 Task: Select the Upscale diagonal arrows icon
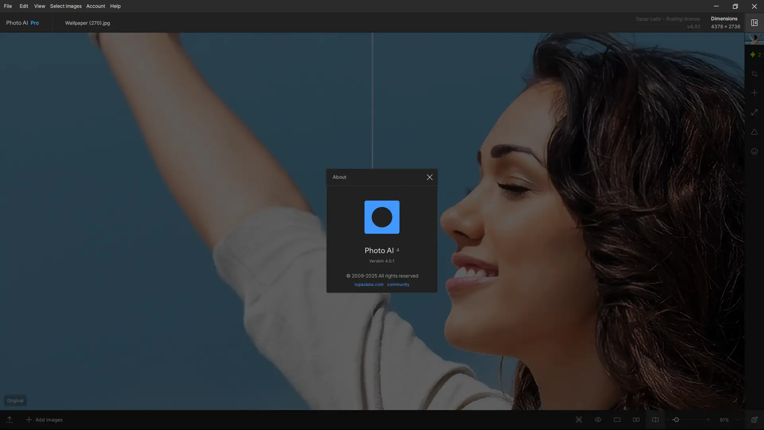(x=754, y=112)
